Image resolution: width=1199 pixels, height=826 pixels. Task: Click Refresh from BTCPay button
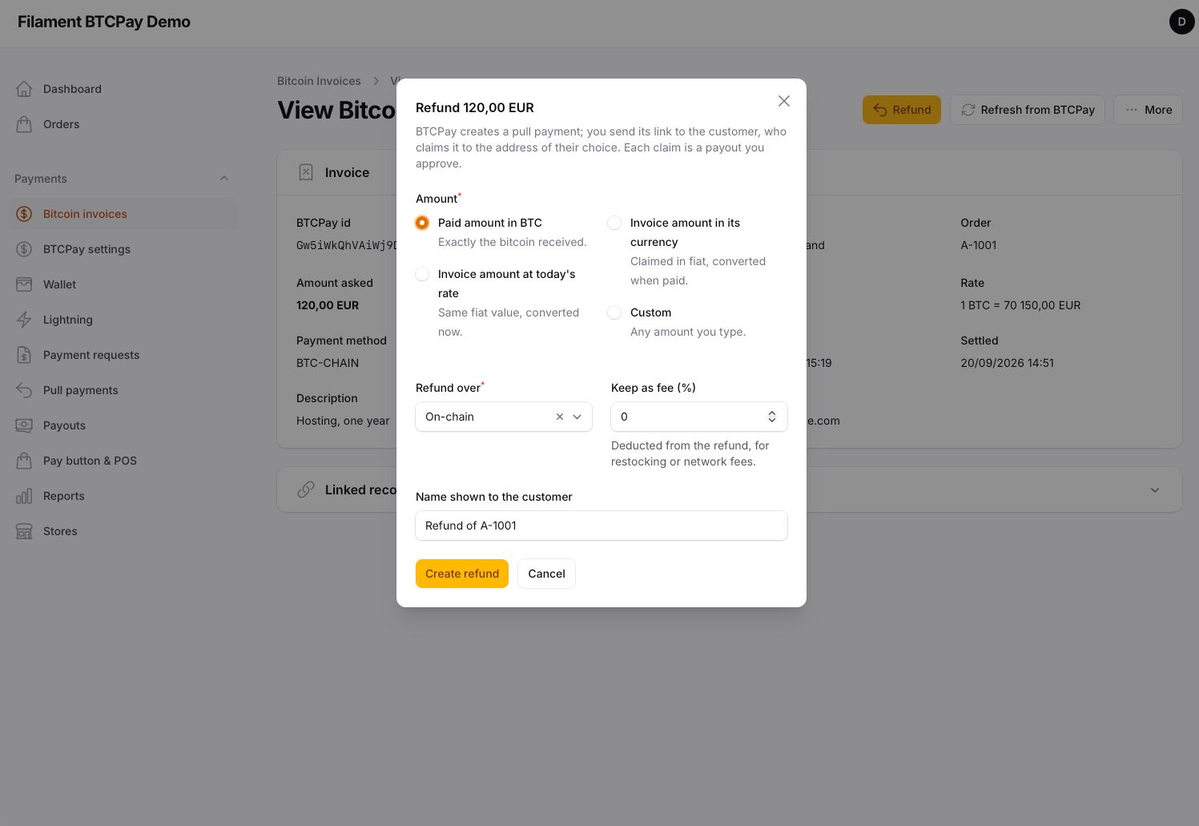point(1028,110)
